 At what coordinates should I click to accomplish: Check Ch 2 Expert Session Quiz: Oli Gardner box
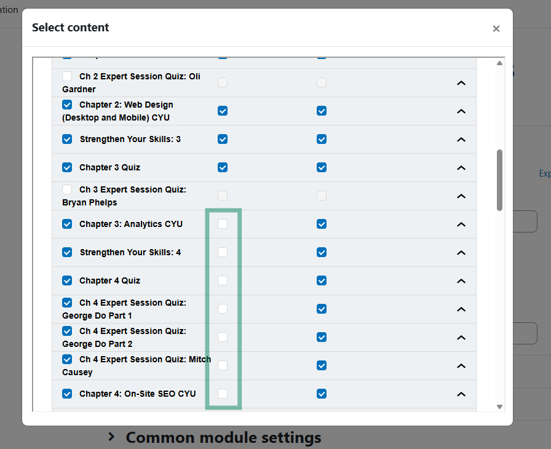tap(67, 76)
